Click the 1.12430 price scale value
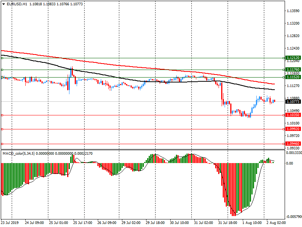The height and width of the screenshot is (227, 302). point(293,48)
